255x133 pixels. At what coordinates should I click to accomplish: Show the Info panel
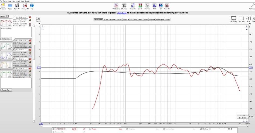(x=32, y=6)
